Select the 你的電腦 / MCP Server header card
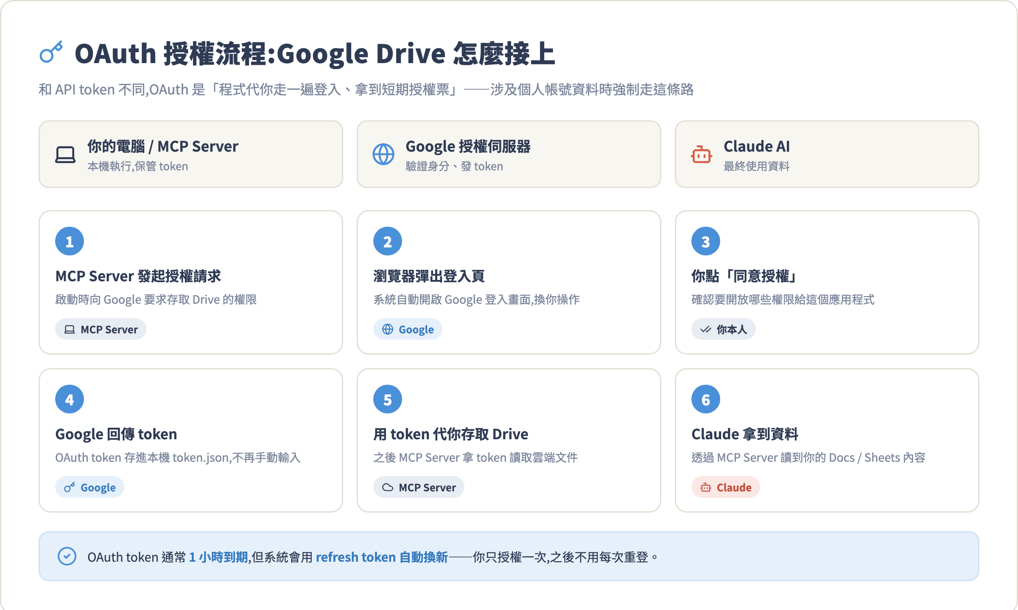The height and width of the screenshot is (610, 1018). (191, 154)
